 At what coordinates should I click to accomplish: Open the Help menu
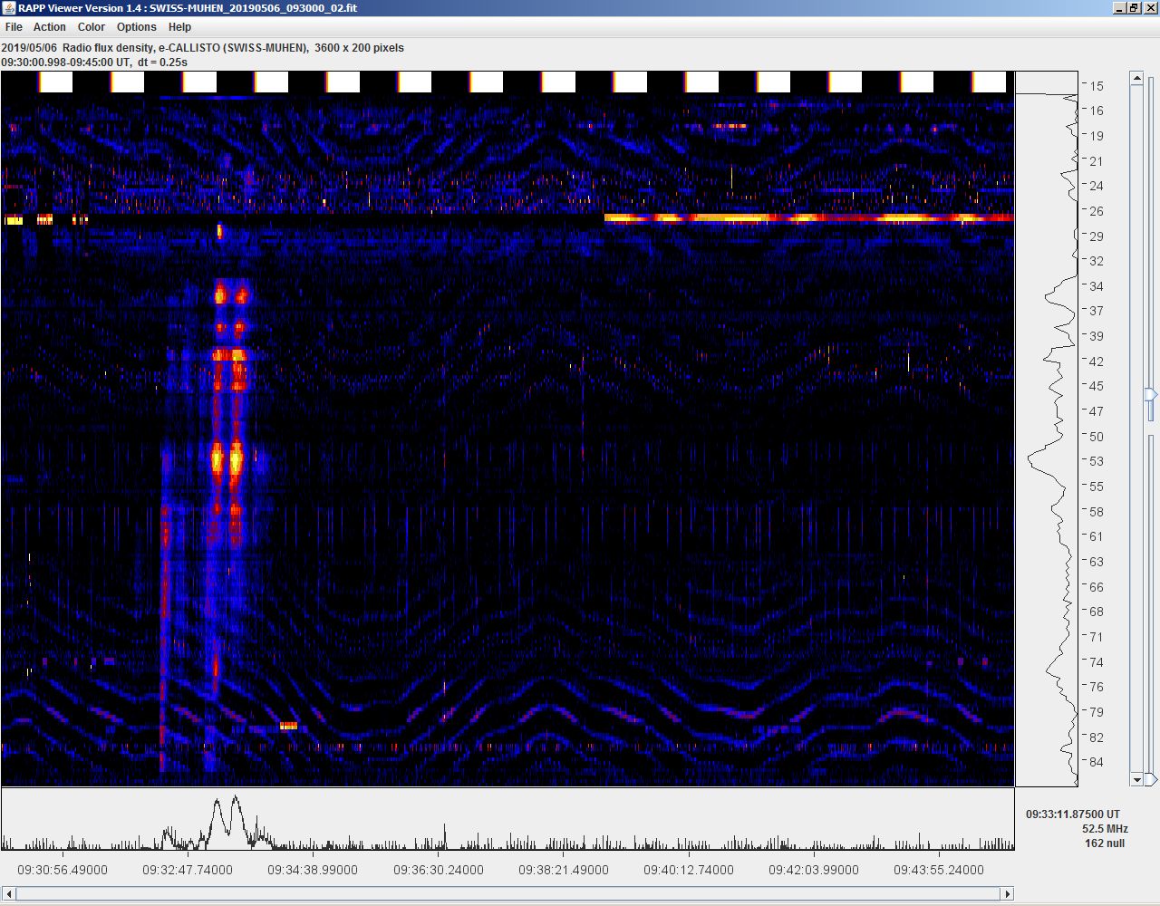(x=179, y=27)
